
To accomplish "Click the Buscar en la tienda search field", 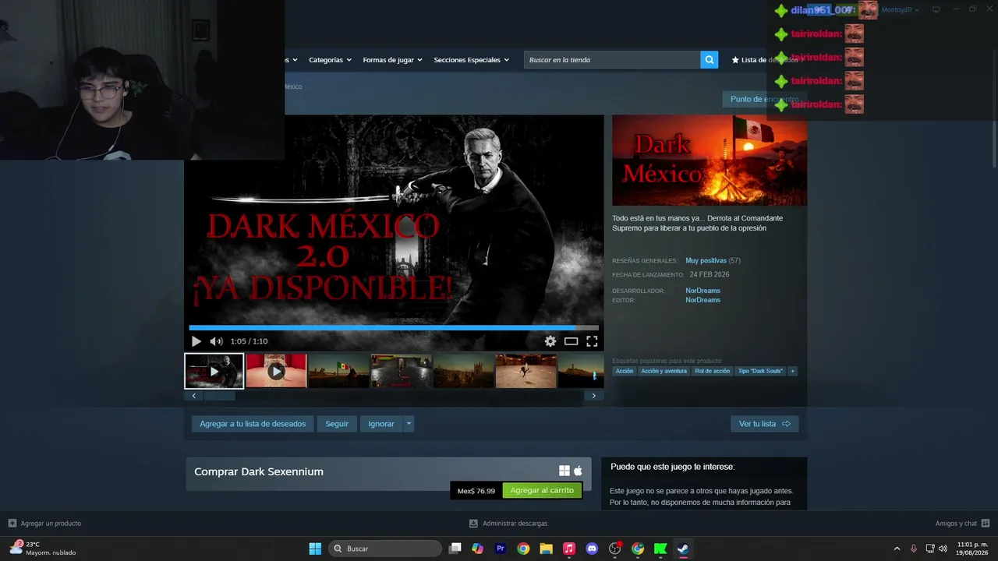I will point(612,60).
